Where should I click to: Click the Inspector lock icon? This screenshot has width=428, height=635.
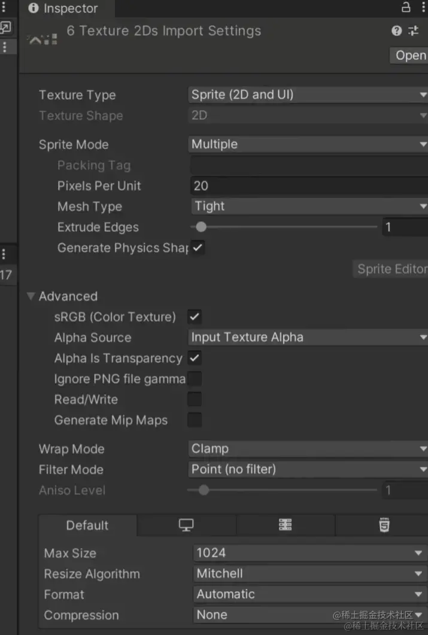(406, 7)
